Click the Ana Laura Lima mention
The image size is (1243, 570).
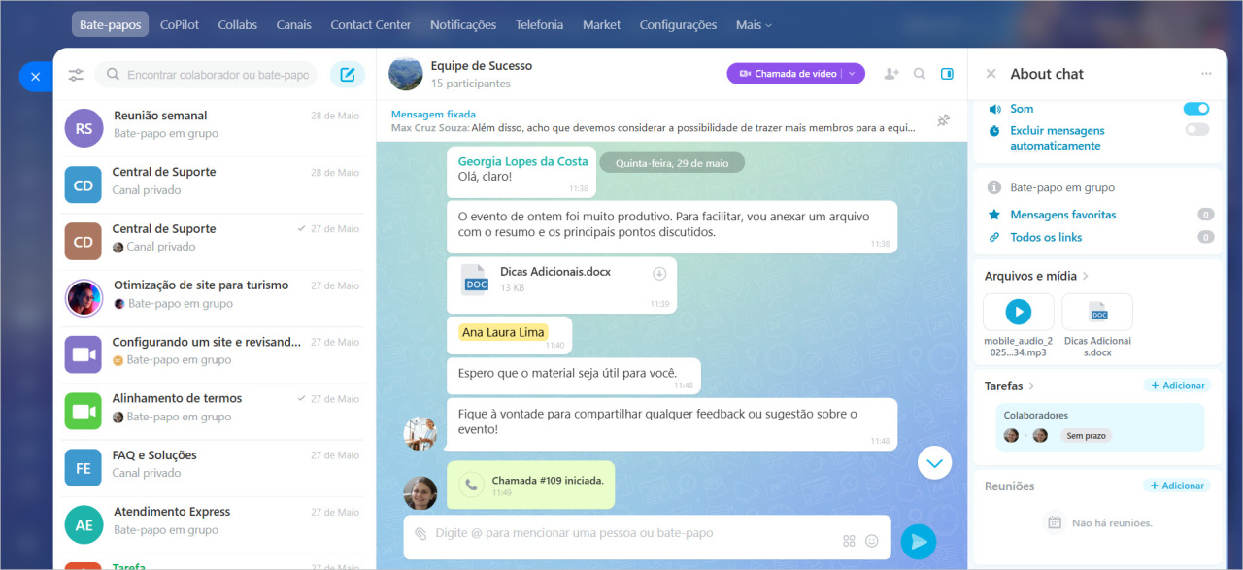tap(503, 332)
